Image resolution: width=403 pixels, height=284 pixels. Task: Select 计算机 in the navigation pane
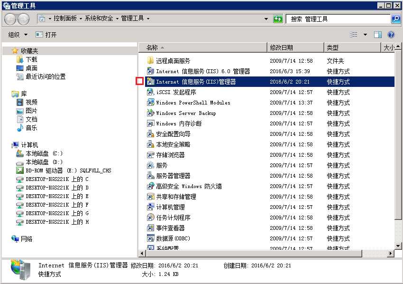coord(29,145)
